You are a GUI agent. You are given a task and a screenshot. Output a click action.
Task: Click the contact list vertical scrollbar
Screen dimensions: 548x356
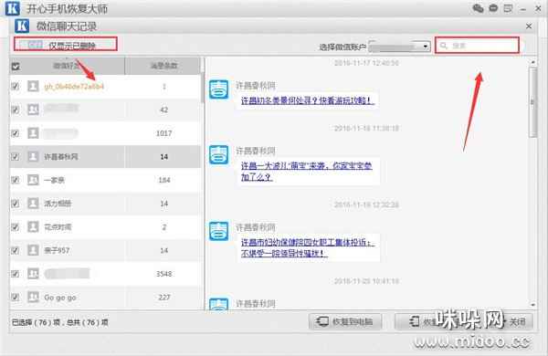click(x=203, y=89)
